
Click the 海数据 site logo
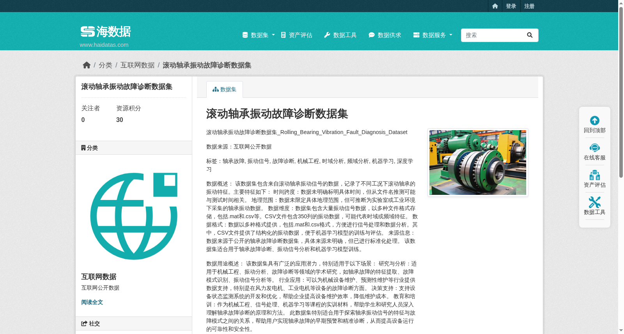[106, 32]
